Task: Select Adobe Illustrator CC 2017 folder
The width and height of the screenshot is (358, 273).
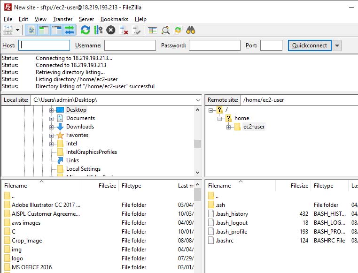Action: (x=46, y=205)
